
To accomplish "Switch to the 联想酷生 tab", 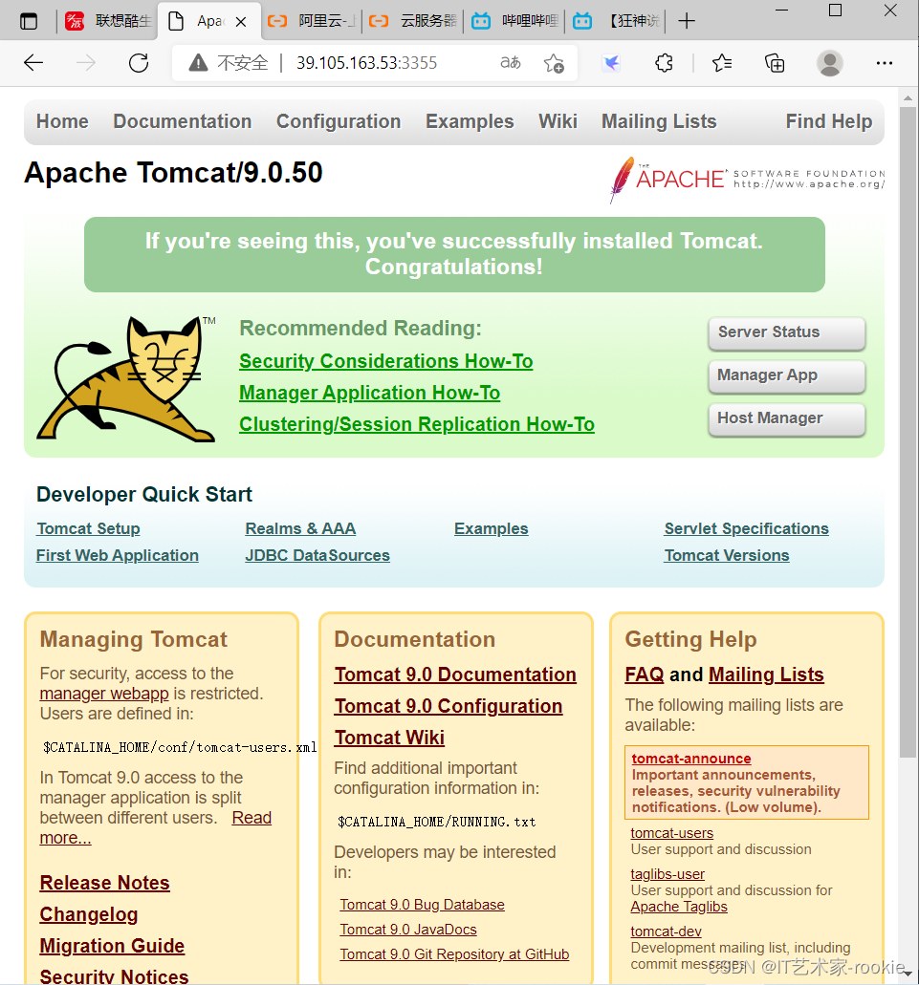I will pyautogui.click(x=108, y=21).
